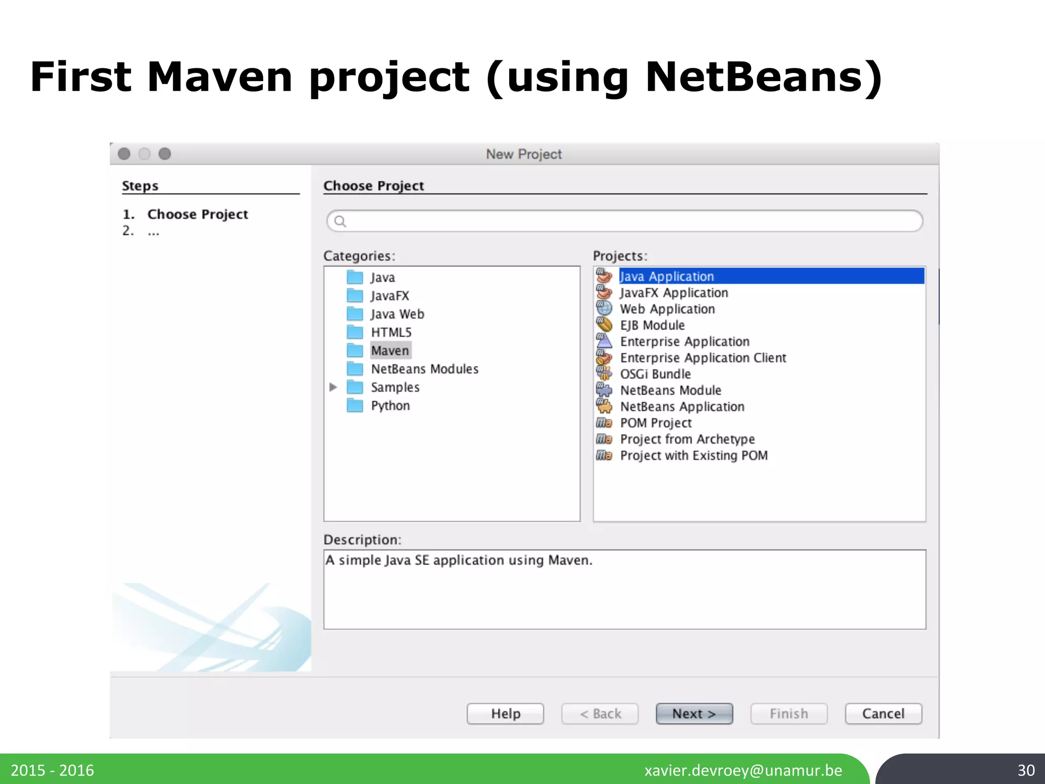Click the JavaFX category folder icon

[355, 296]
